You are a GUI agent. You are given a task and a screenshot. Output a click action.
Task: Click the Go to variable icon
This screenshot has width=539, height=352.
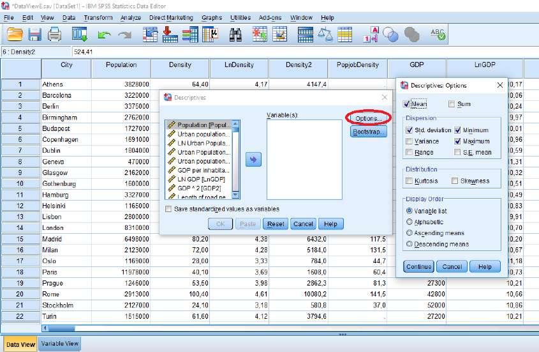coord(170,34)
